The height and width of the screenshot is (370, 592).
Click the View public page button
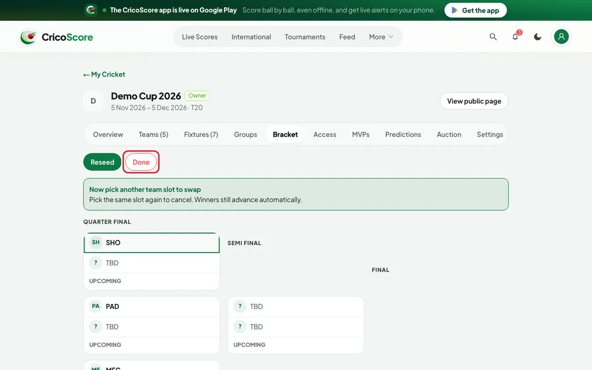(x=474, y=101)
